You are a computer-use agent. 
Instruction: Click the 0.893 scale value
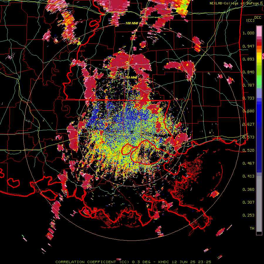248,59
